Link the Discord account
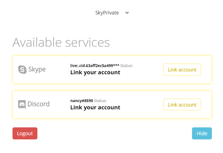This screenshot has height=153, width=223. tap(182, 105)
